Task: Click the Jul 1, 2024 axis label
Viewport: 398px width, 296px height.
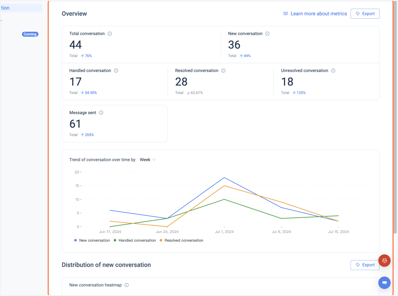Action: 224,232
